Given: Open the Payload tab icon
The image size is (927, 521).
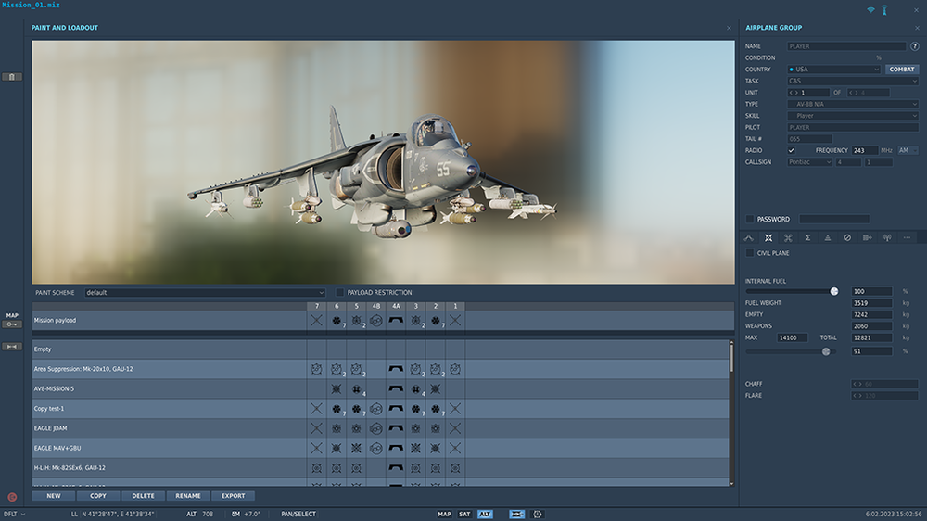Looking at the screenshot, I should pos(768,237).
